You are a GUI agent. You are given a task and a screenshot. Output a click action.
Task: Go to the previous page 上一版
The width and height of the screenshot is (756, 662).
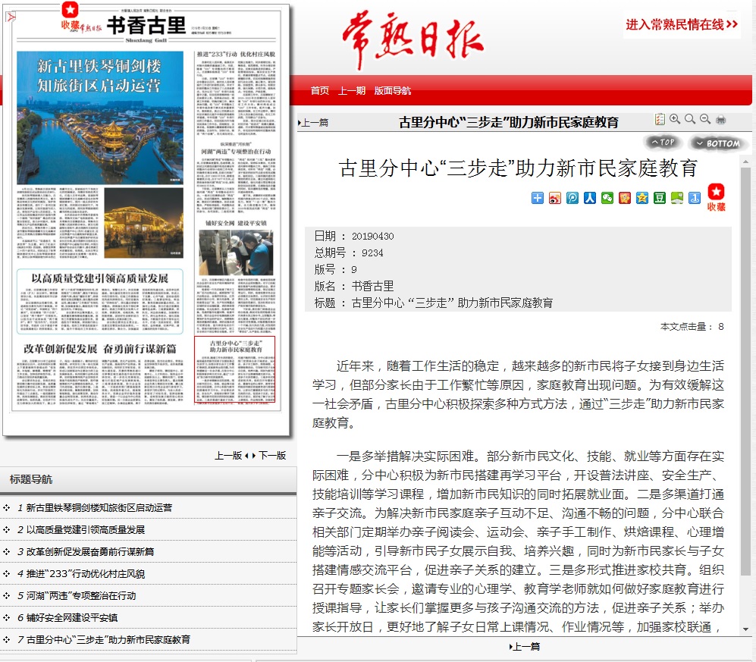pos(228,456)
